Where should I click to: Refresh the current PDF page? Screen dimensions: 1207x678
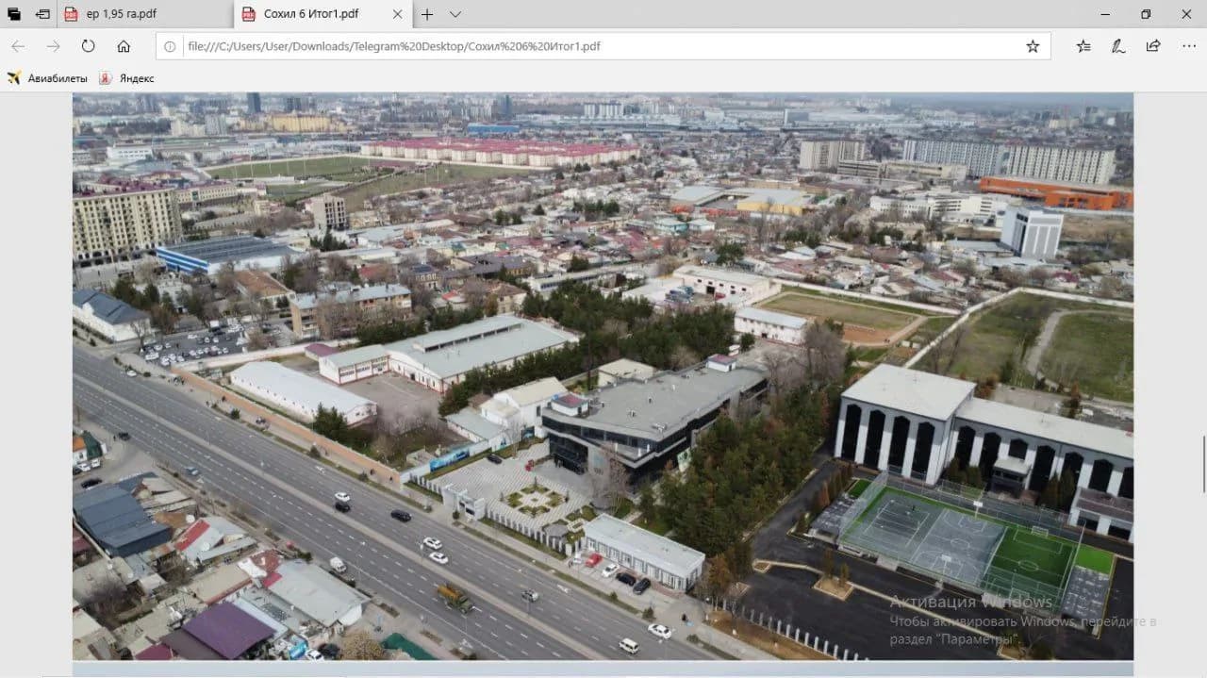point(88,46)
